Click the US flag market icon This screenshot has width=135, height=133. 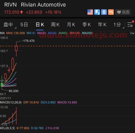click(x=90, y=12)
